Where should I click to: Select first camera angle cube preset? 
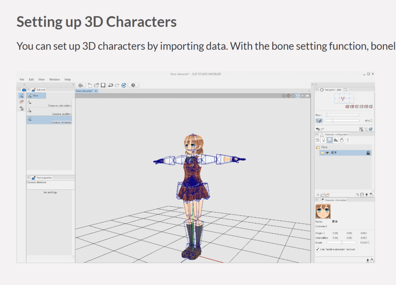(x=347, y=107)
